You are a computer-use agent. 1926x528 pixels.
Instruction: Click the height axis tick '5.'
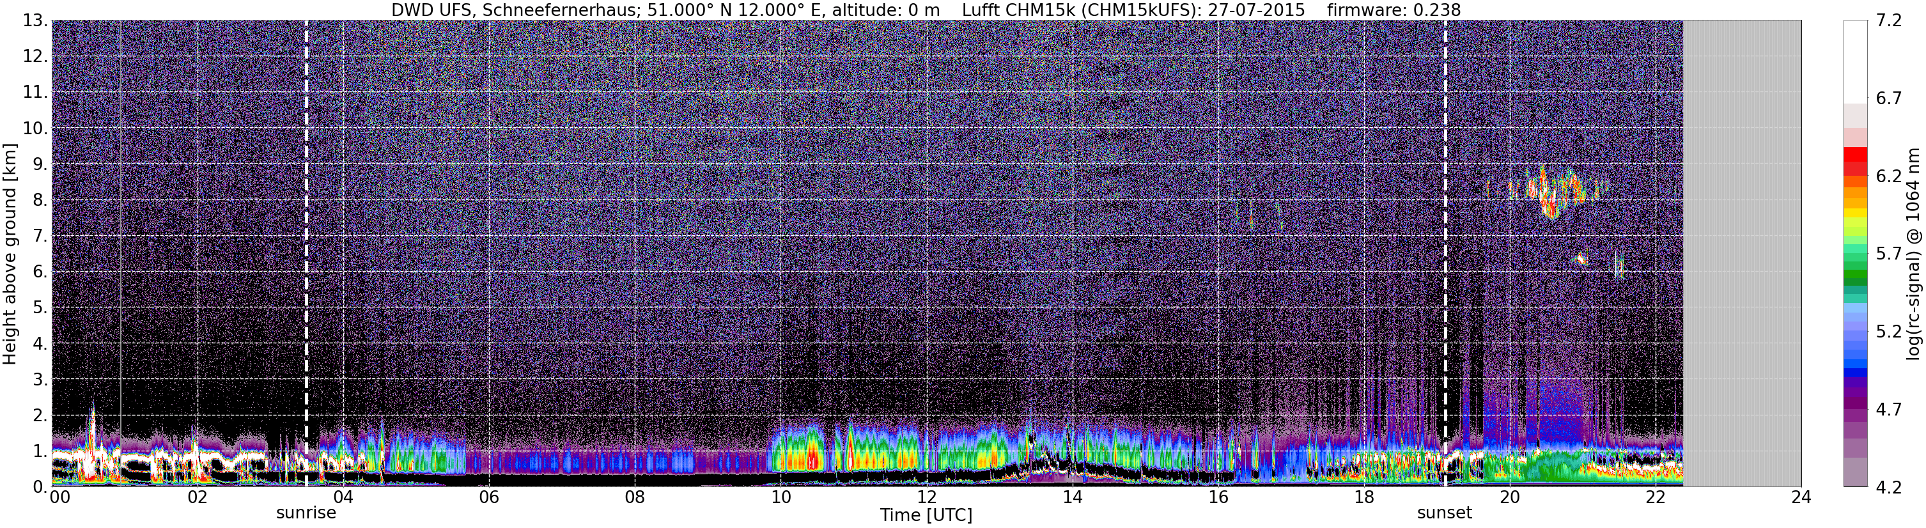coord(40,308)
